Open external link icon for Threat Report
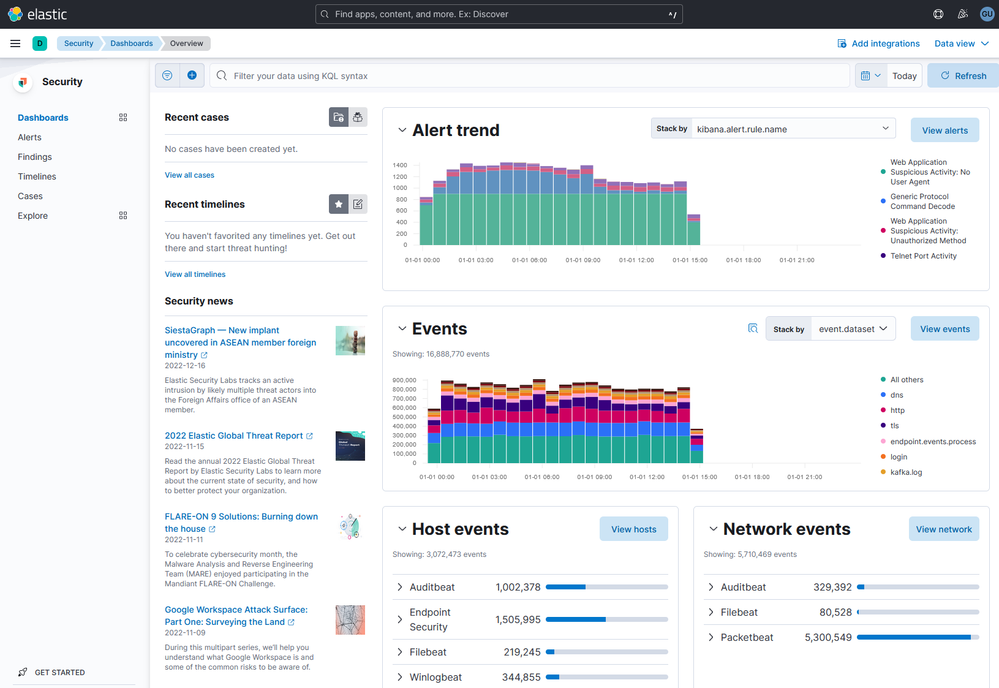Viewport: 999px width, 688px height. coord(309,436)
